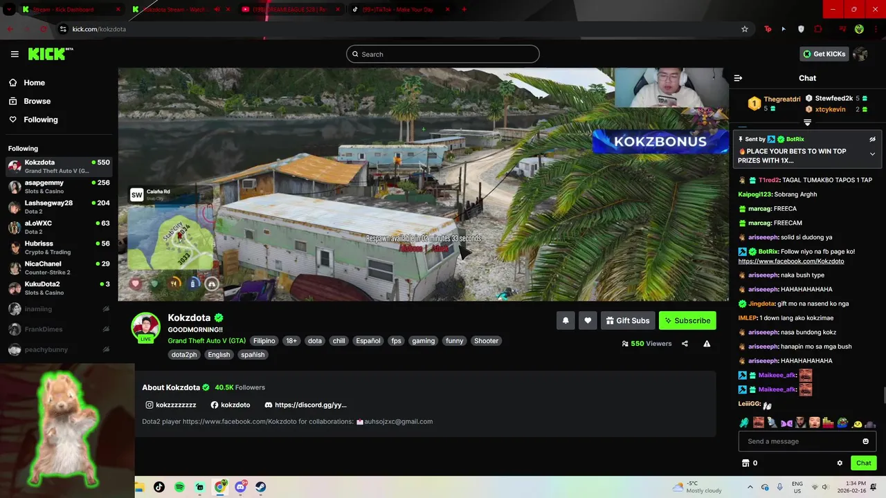The height and width of the screenshot is (498, 886).
Task: Open the user profile avatar menu
Action: pyautogui.click(x=860, y=54)
